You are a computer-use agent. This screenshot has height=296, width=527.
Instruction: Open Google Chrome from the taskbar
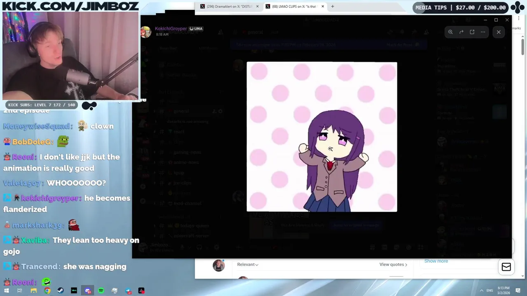[47, 291]
